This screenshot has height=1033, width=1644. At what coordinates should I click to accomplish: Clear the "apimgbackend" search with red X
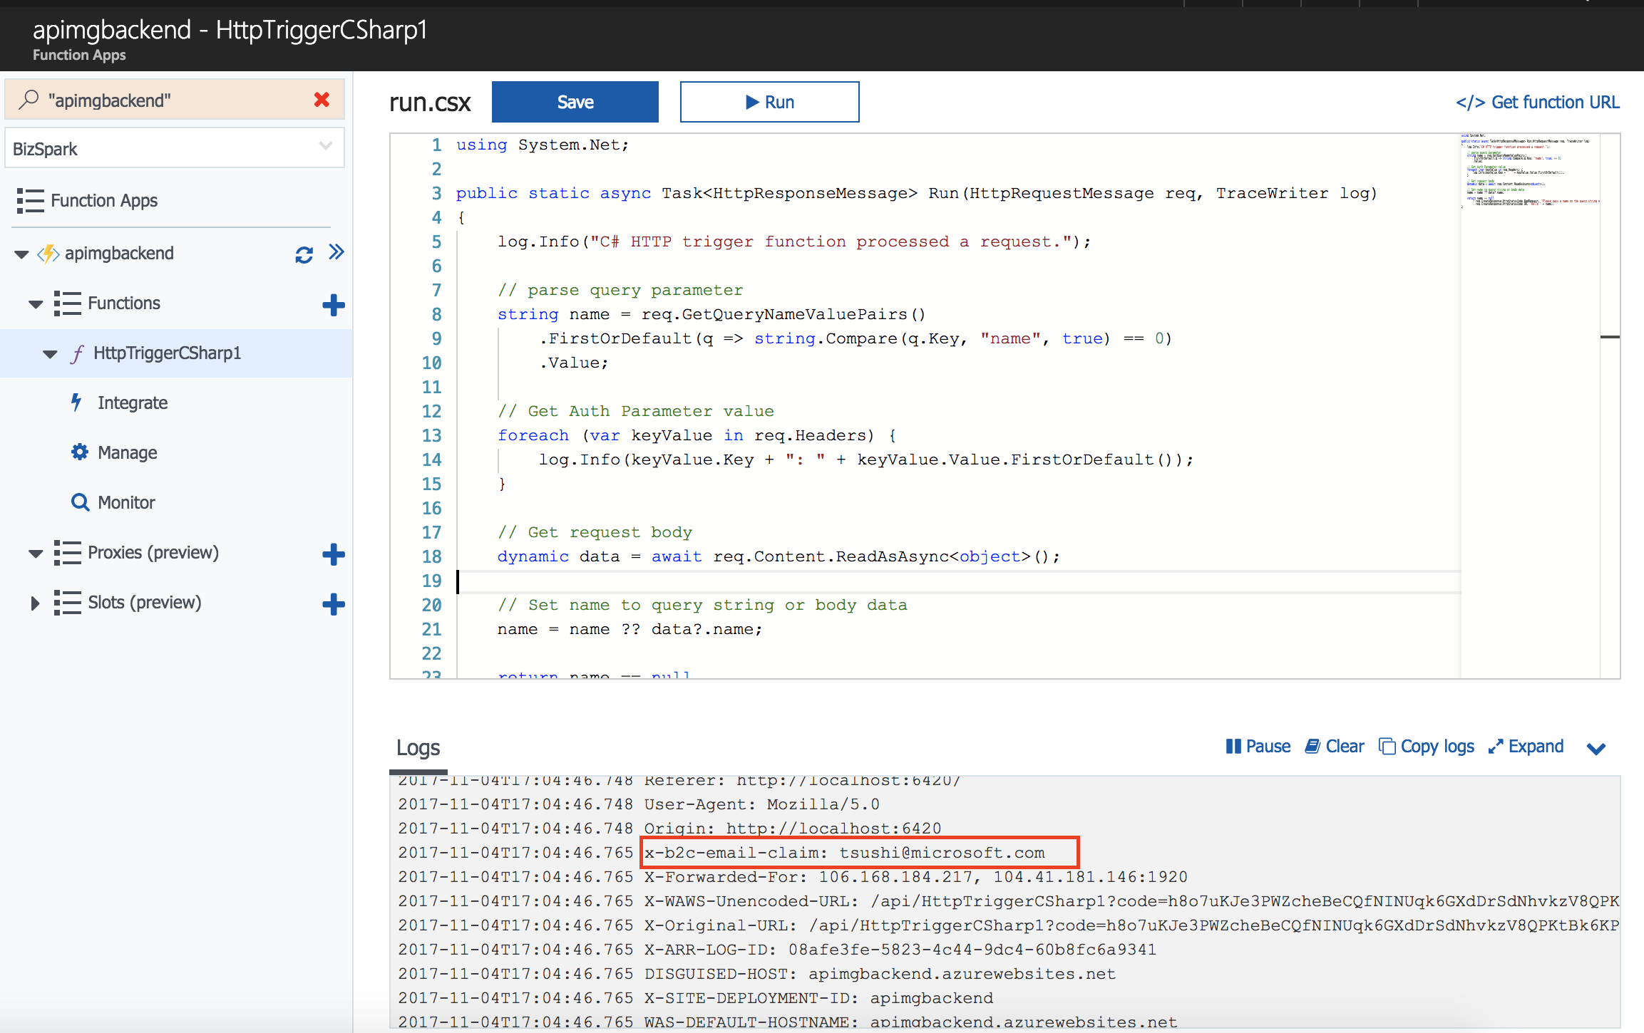pos(322,100)
